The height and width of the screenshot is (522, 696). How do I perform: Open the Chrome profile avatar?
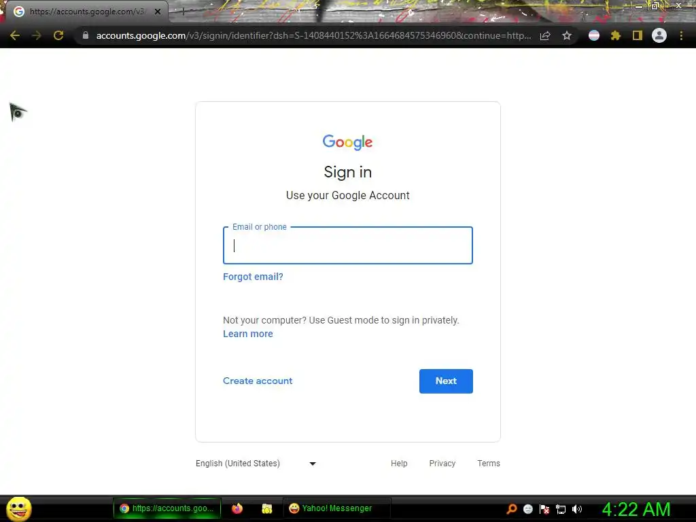tap(659, 35)
